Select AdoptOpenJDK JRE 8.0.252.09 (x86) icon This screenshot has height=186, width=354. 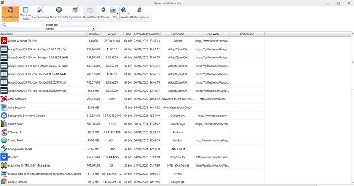point(4,91)
